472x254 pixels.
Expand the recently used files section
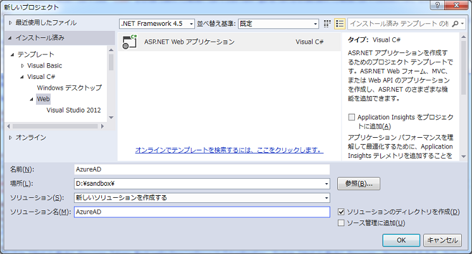point(10,23)
